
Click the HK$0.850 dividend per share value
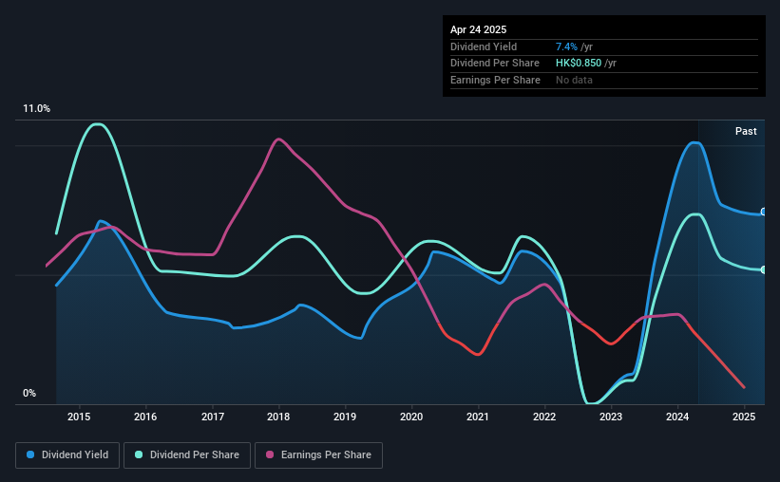[578, 64]
